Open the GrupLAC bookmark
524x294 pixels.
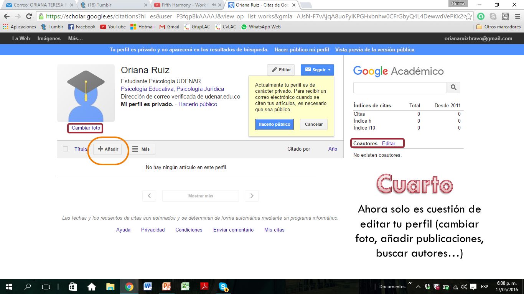click(197, 27)
